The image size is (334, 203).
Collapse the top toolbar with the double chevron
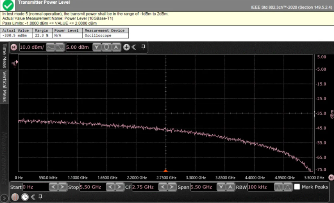click(134, 47)
